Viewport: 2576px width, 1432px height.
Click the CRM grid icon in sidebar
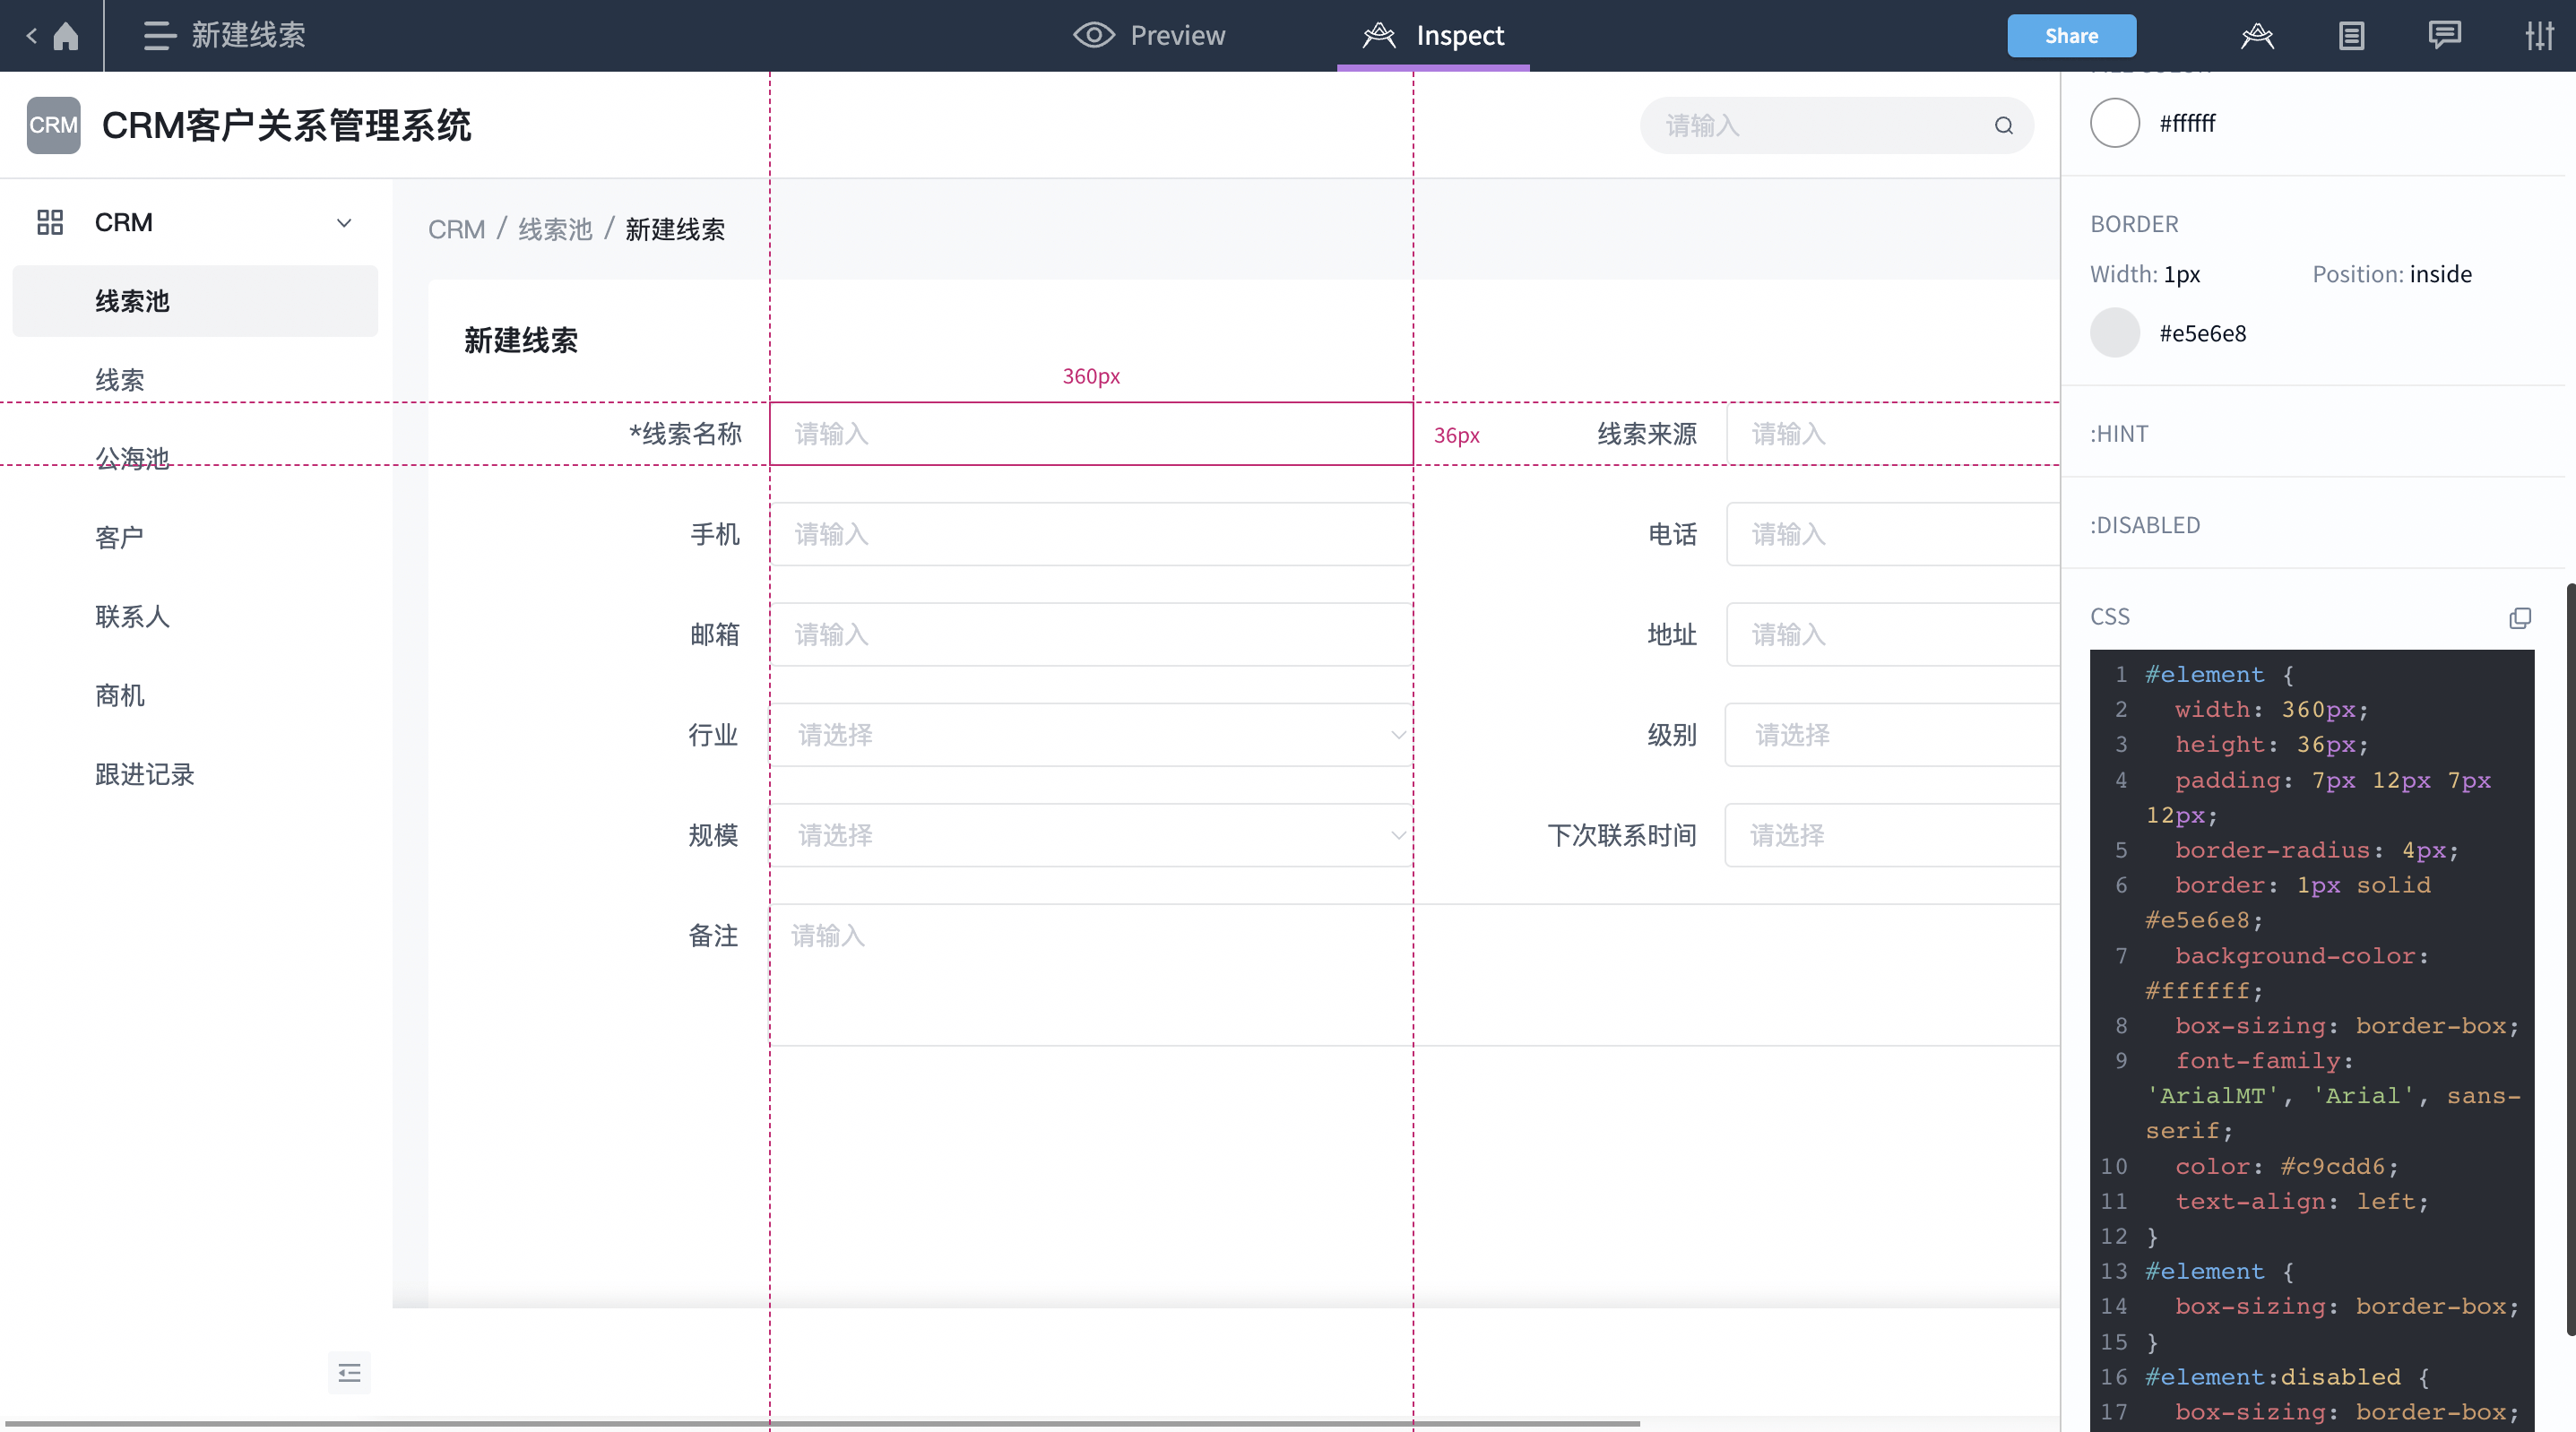(x=50, y=222)
